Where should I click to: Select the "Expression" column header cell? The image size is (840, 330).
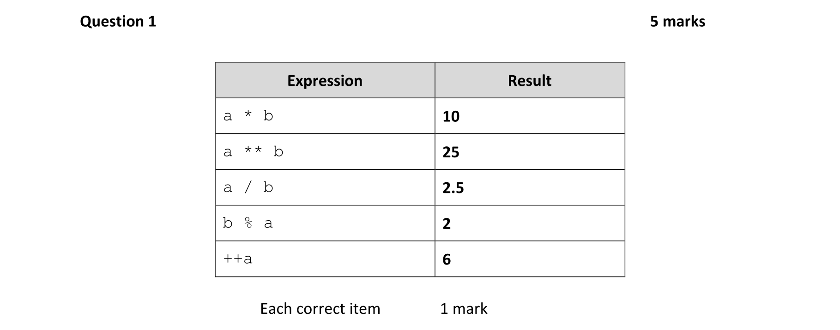pyautogui.click(x=325, y=81)
